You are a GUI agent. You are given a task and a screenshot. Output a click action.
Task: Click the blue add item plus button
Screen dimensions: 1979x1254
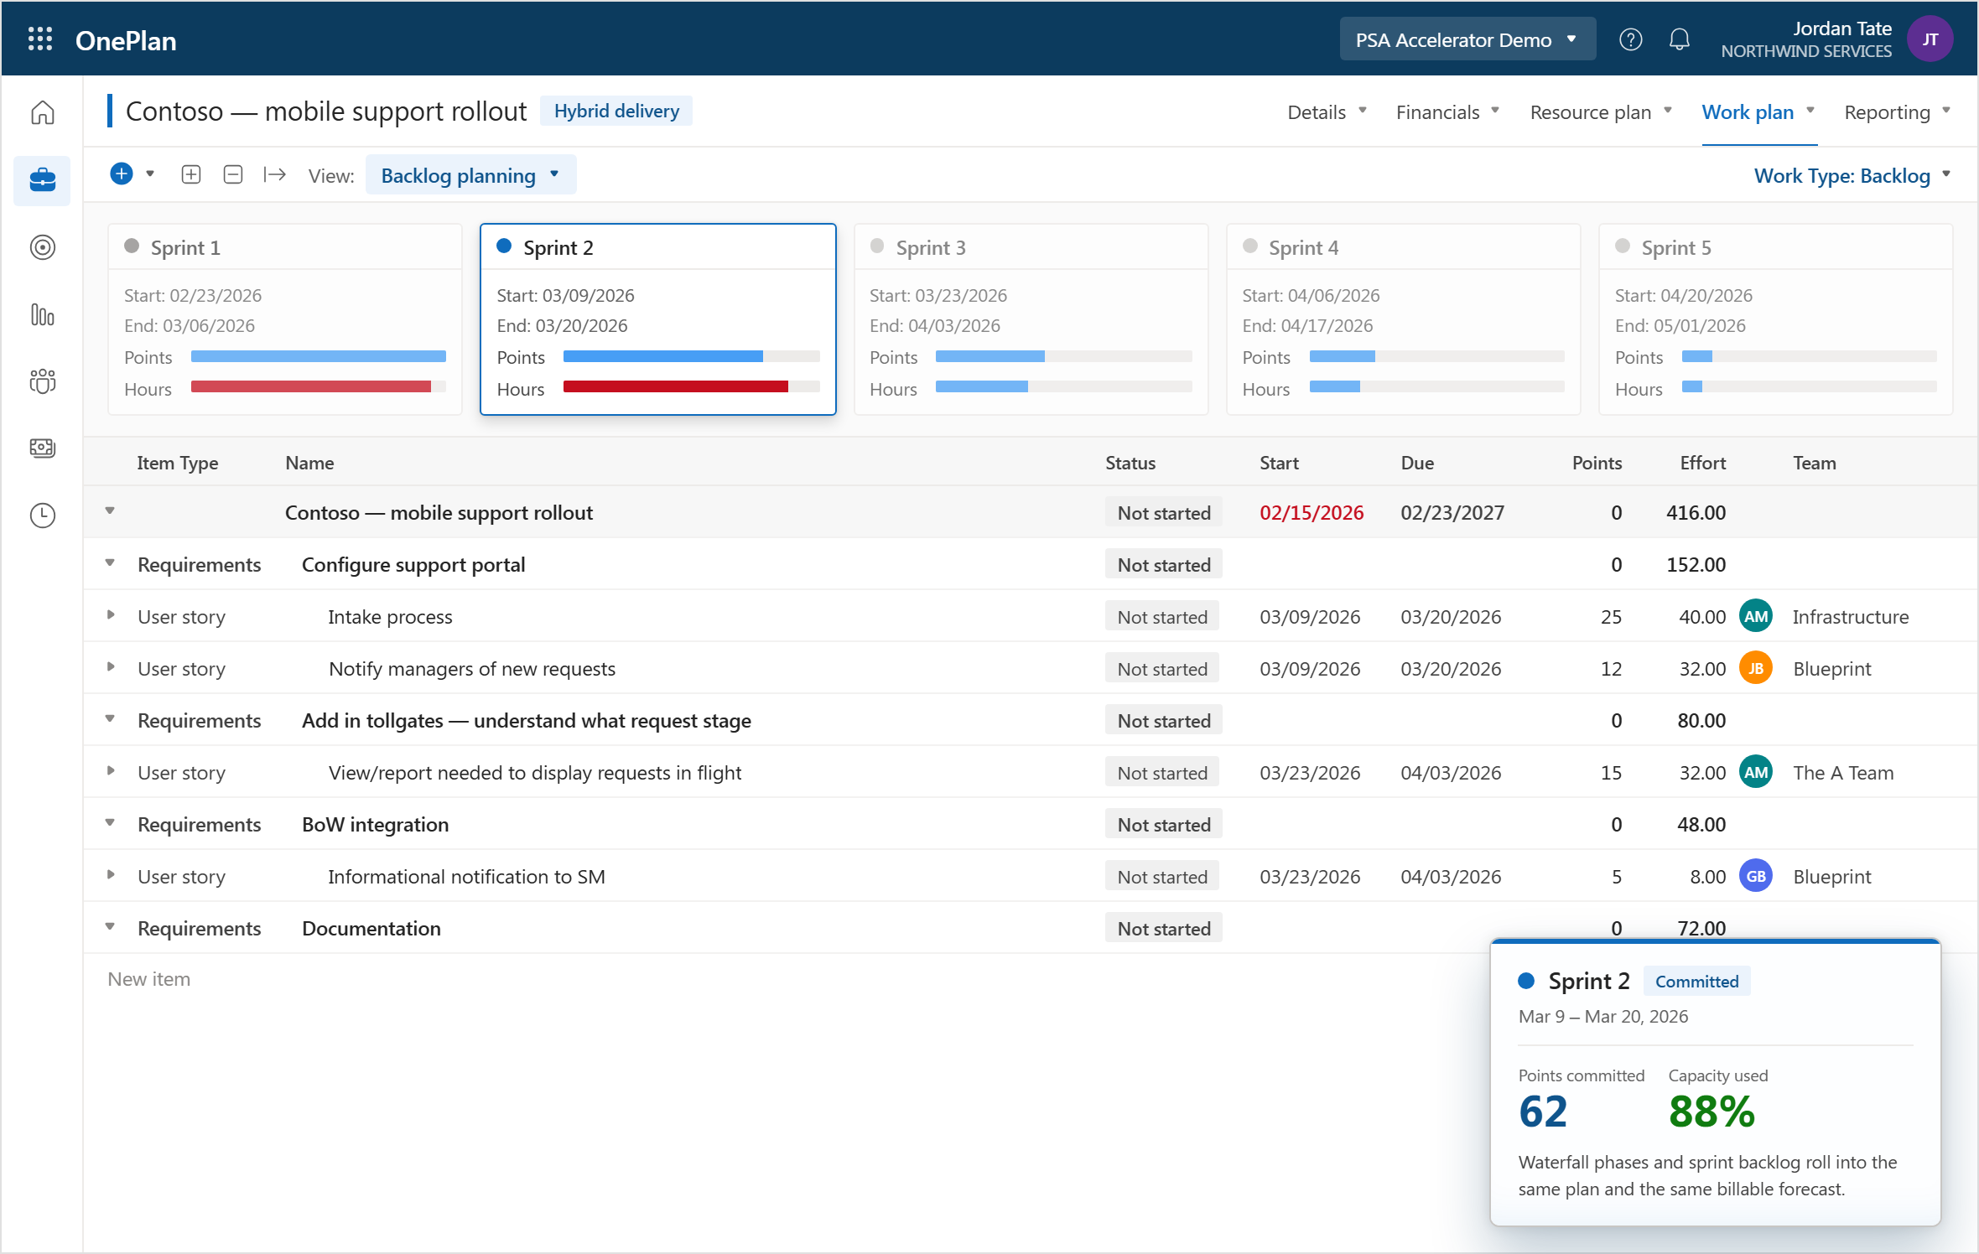click(122, 174)
